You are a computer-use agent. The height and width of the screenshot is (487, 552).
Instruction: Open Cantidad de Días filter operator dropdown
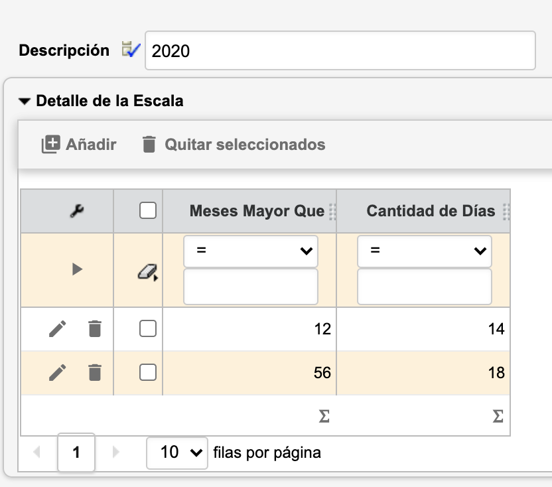[424, 251]
